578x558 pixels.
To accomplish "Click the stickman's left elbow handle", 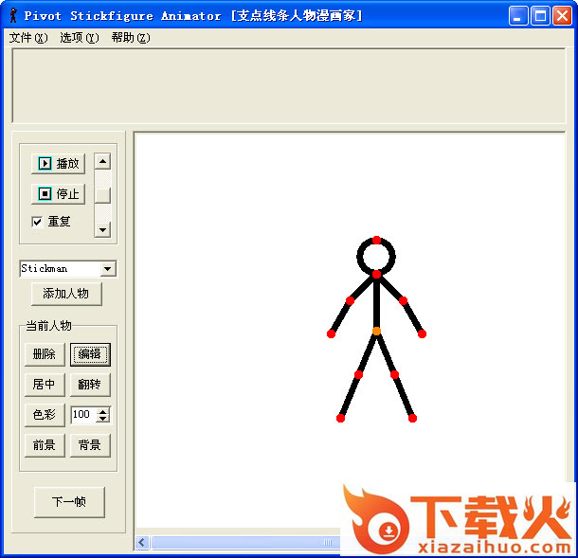I will 351,300.
